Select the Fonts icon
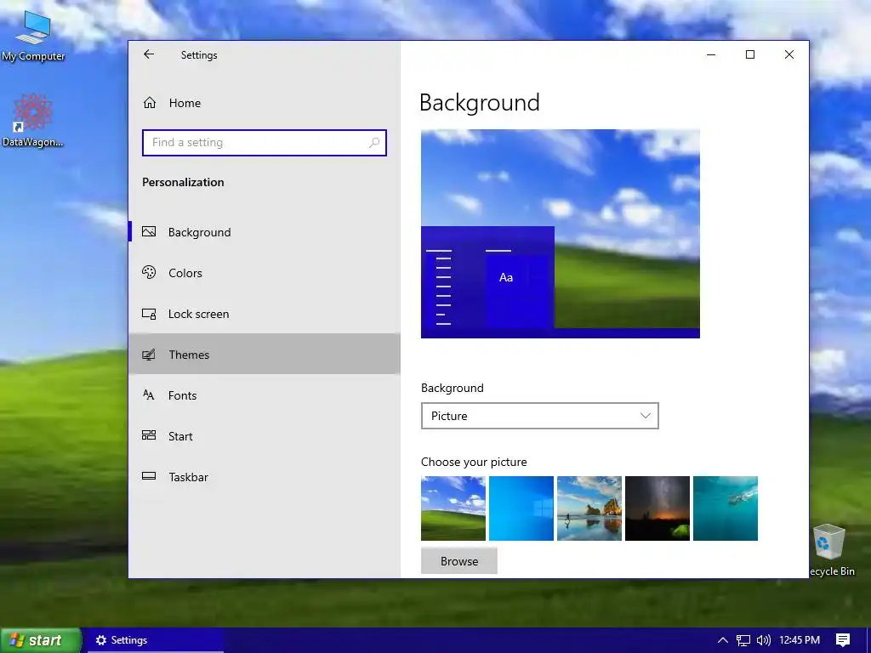871x653 pixels. [x=149, y=395]
